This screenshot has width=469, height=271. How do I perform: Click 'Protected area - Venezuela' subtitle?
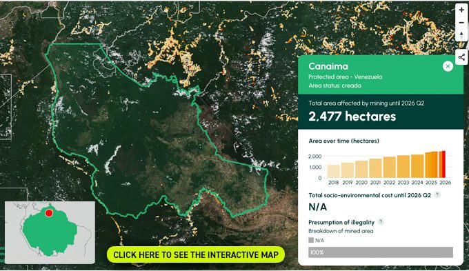345,77
